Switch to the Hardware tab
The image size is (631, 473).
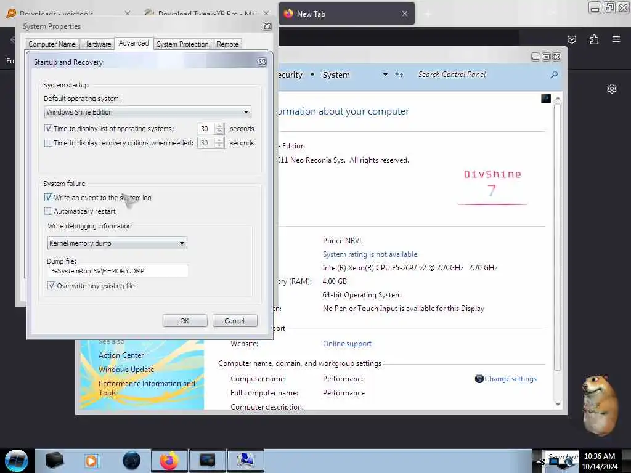click(x=97, y=44)
